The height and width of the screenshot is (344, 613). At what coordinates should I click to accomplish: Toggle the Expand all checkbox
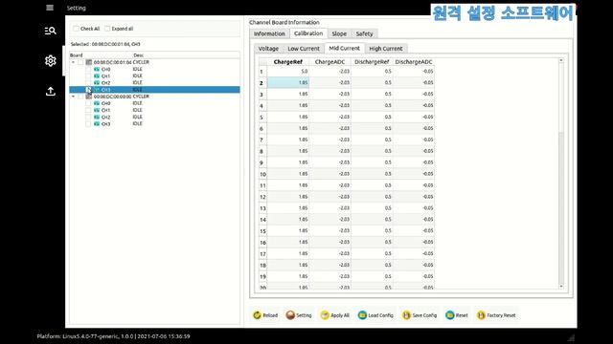pyautogui.click(x=107, y=29)
